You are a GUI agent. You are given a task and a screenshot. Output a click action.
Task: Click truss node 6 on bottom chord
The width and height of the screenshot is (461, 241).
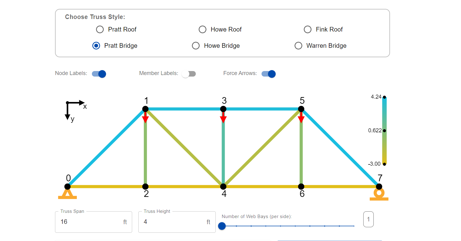[301, 186]
